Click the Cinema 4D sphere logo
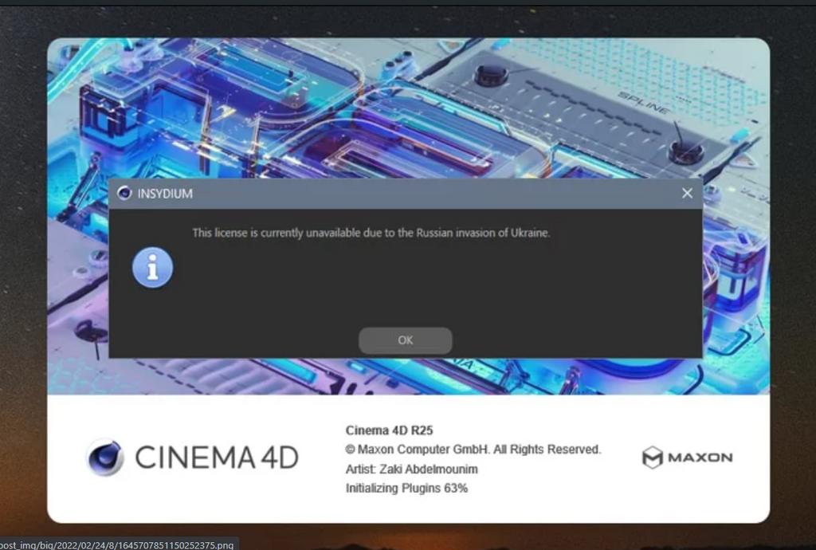Image resolution: width=816 pixels, height=550 pixels. 104,457
